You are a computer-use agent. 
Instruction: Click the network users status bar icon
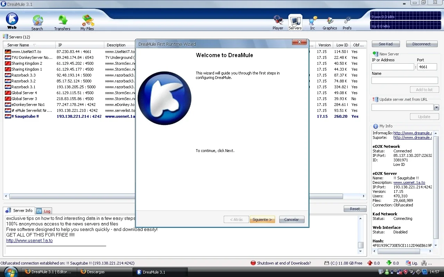pos(424,263)
